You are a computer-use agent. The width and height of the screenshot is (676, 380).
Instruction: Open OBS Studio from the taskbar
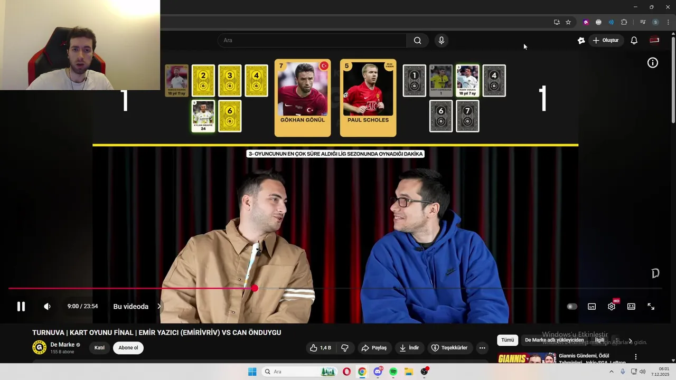(424, 372)
